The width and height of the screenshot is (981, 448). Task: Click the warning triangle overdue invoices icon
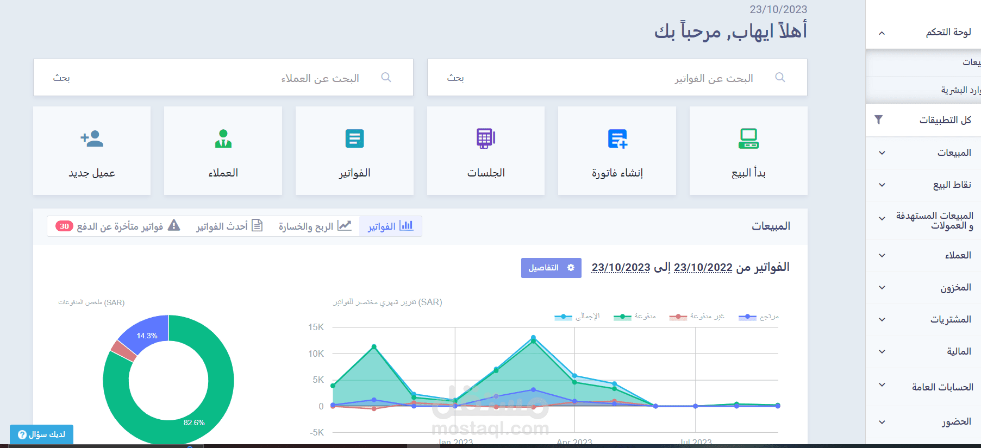coord(173,225)
